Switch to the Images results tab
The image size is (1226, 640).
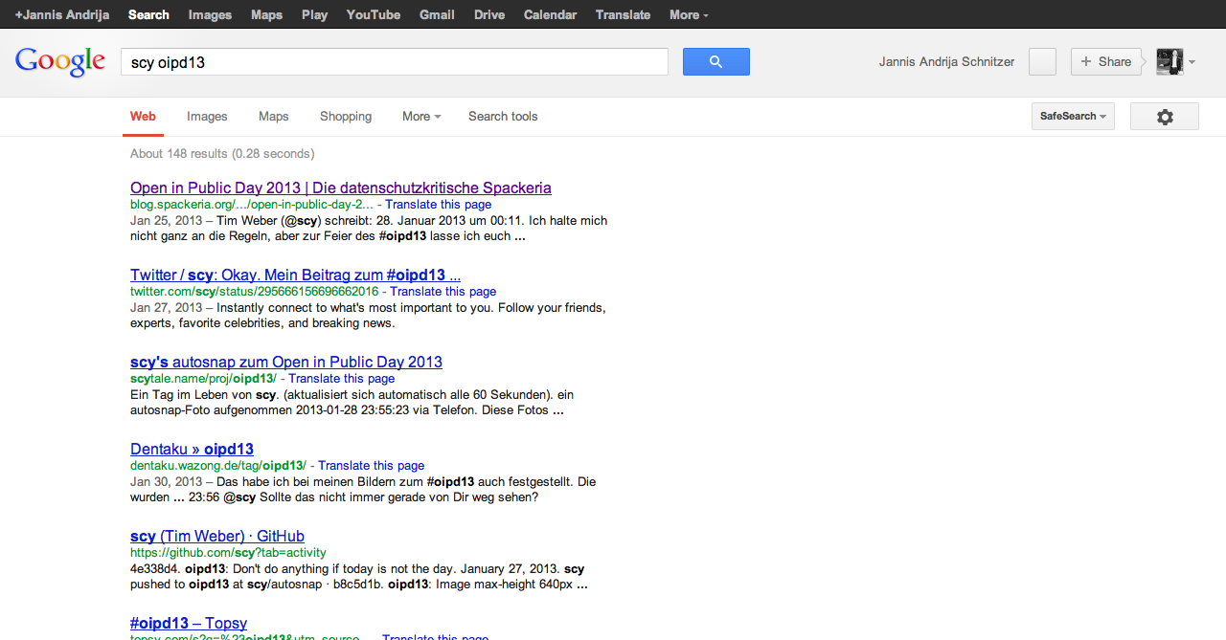pos(207,116)
